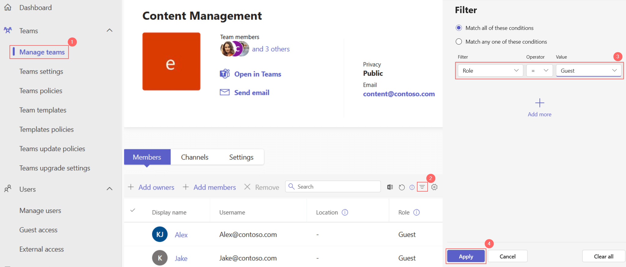This screenshot has width=626, height=267.
Task: Click the plus icon above Add more
Action: coord(540,103)
